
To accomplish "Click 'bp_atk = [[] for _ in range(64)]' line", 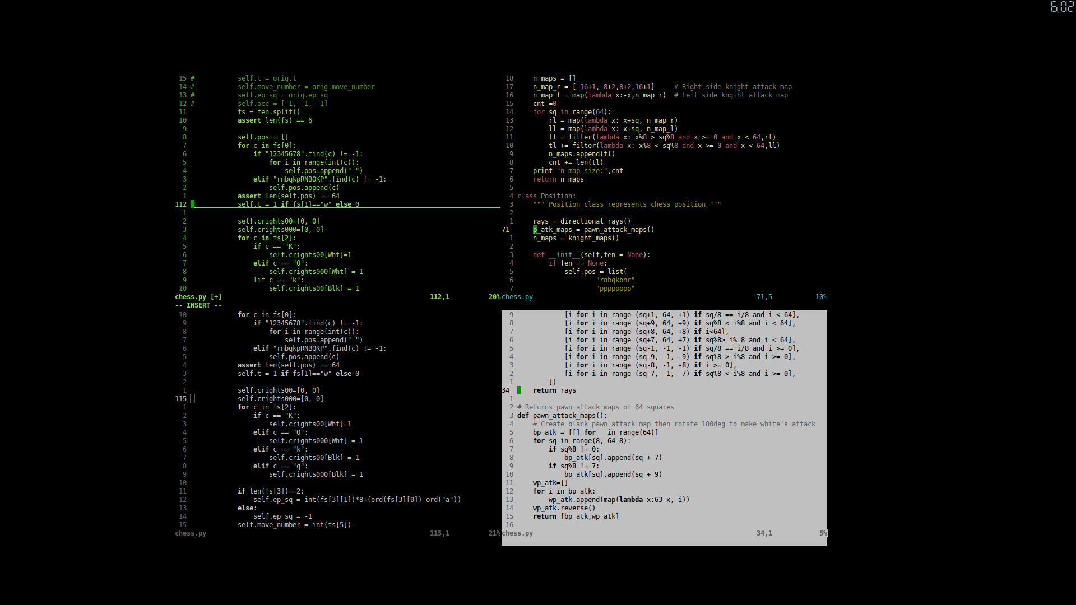I will pos(595,432).
